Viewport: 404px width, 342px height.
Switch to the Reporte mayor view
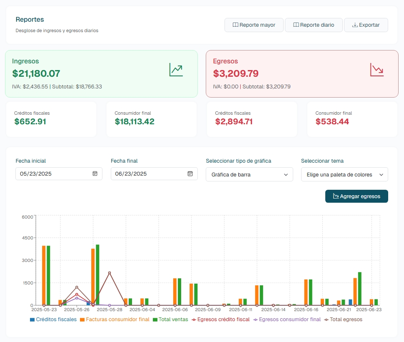(x=254, y=25)
